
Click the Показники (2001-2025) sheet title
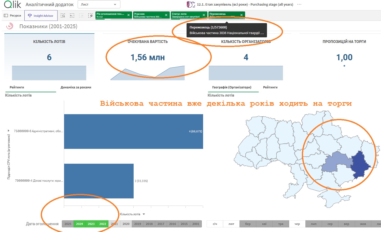click(x=48, y=26)
